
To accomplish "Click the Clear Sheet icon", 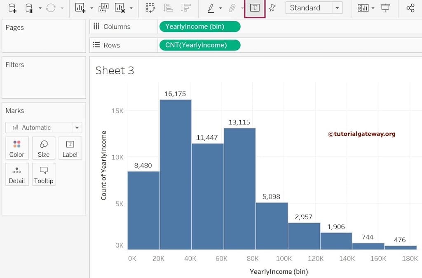I will 120,8.
